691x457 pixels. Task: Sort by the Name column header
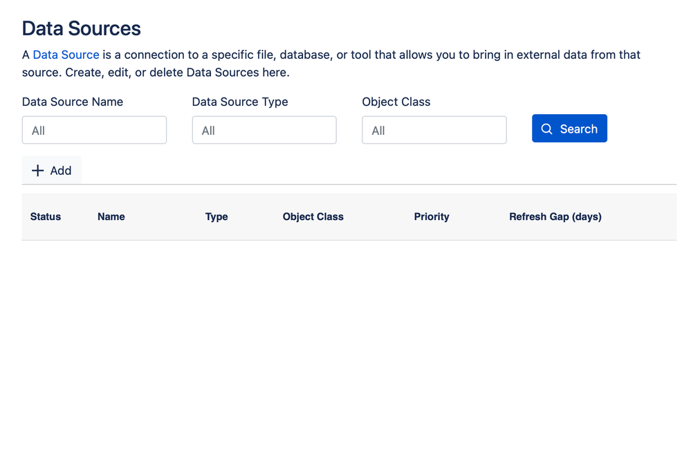[x=111, y=216]
